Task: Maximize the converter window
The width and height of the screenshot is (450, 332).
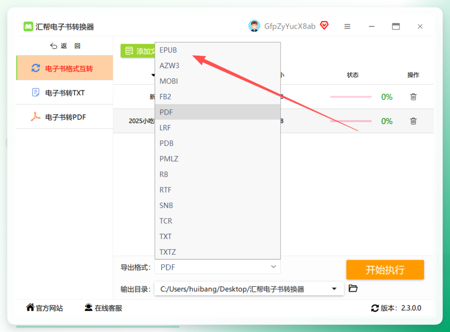Action: [x=396, y=26]
